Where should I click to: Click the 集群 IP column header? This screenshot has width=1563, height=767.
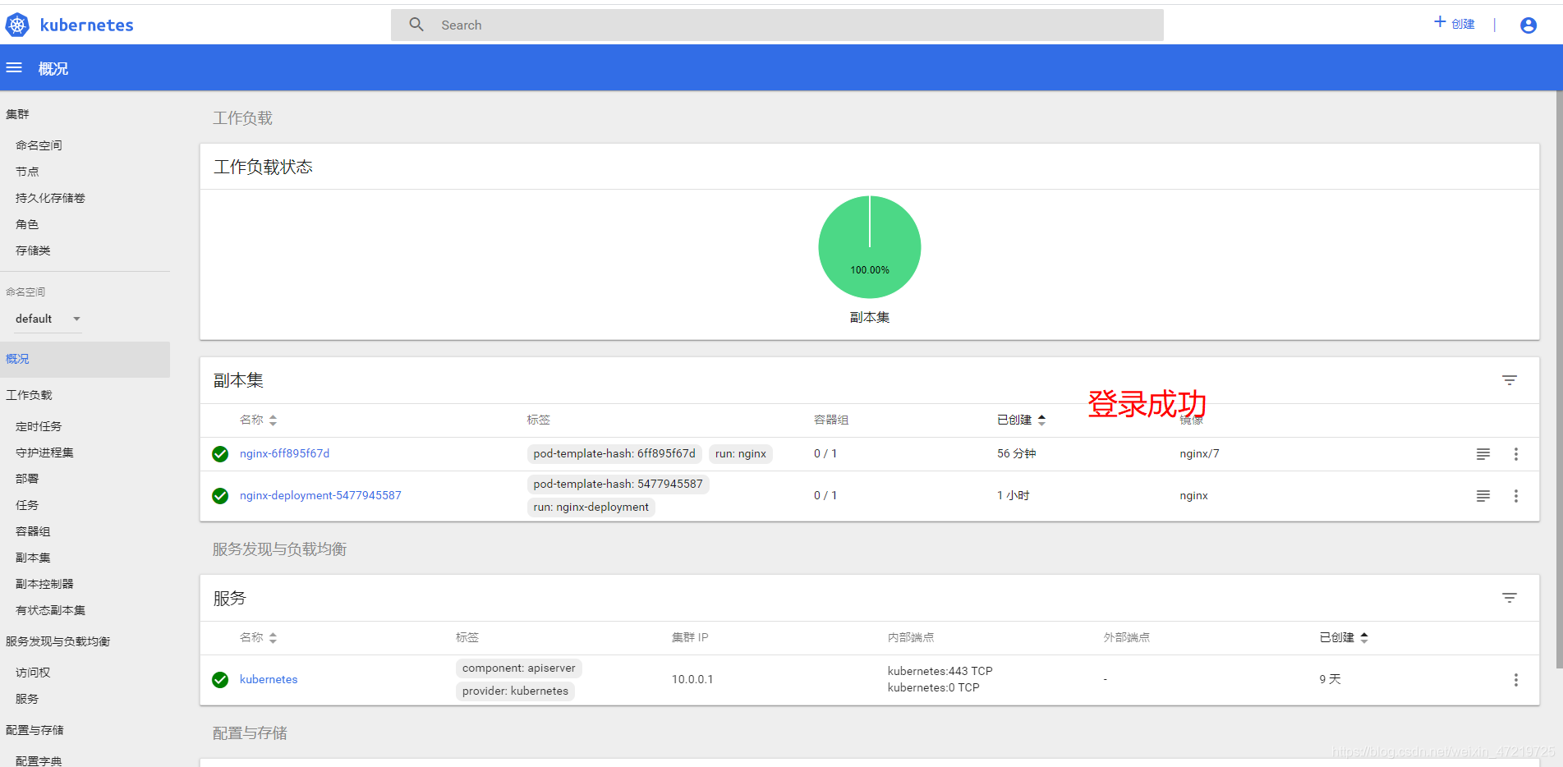690,637
